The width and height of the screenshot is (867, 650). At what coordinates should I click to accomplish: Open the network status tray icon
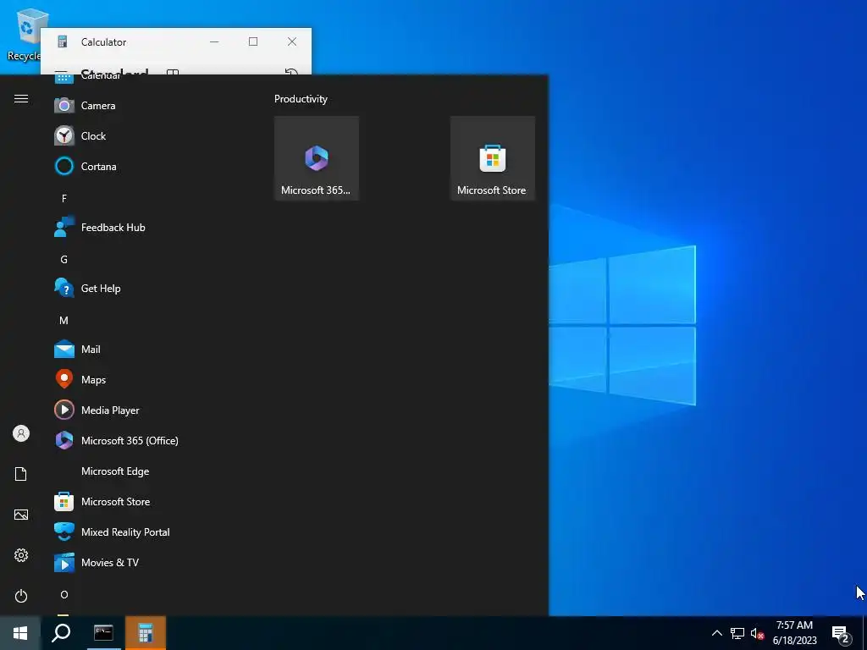pos(737,633)
